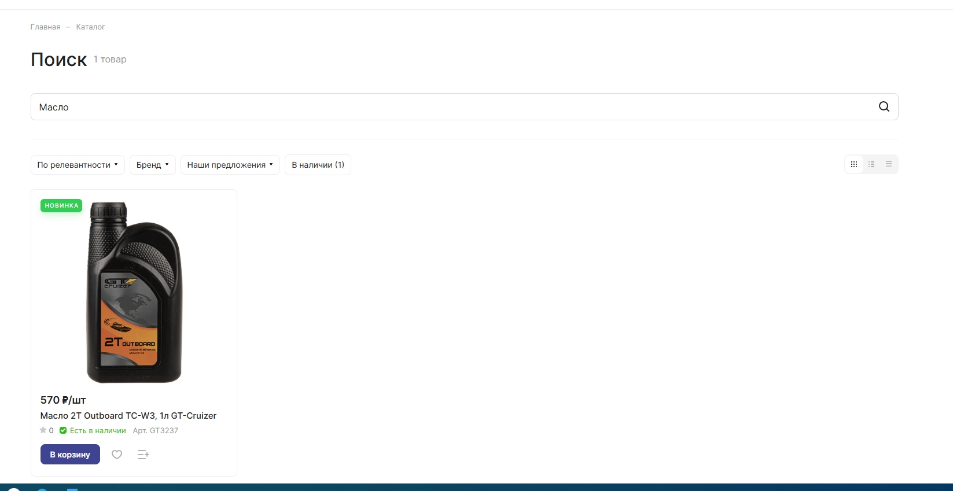Click the article number 'Арт. GT3237'

[156, 431]
